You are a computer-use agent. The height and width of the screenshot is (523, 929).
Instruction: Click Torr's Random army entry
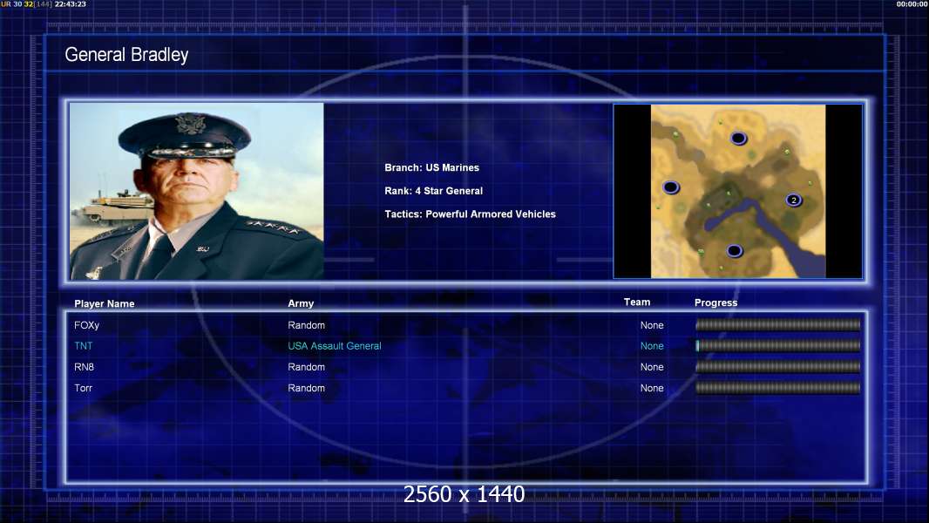coord(306,388)
